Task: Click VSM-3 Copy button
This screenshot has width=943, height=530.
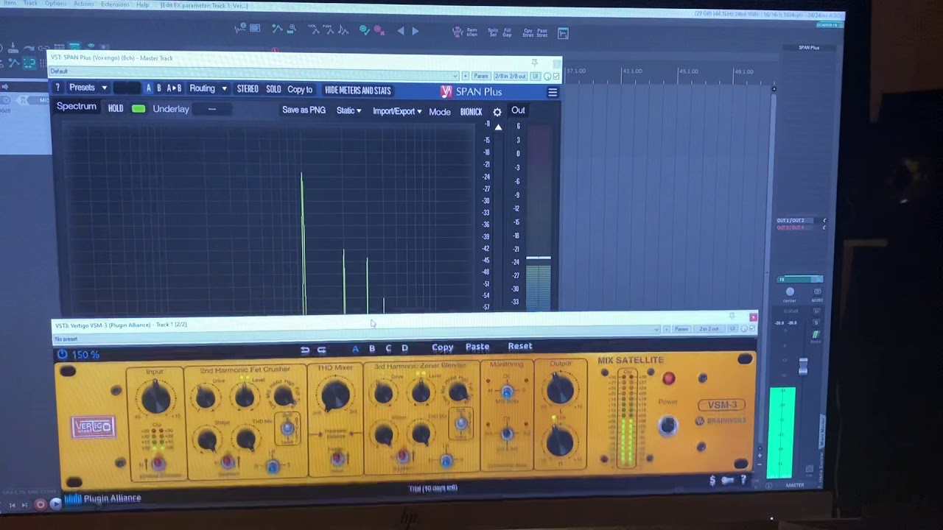Action: 443,347
